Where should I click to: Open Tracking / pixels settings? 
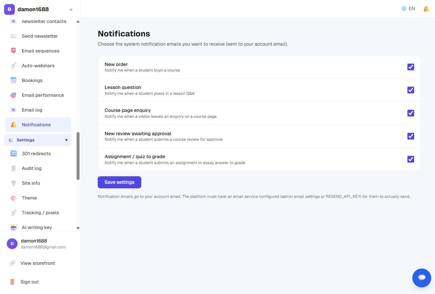[38, 213]
